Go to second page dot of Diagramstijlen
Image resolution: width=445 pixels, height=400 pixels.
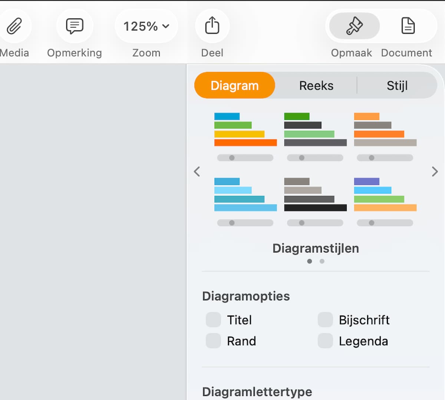click(322, 261)
